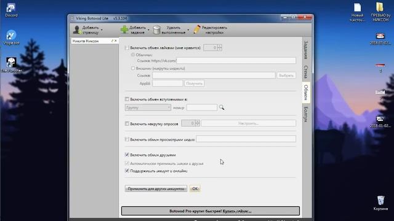The height and width of the screenshot is (221, 394).
Task: Click the external Ссылка input field
Action: 214,76
